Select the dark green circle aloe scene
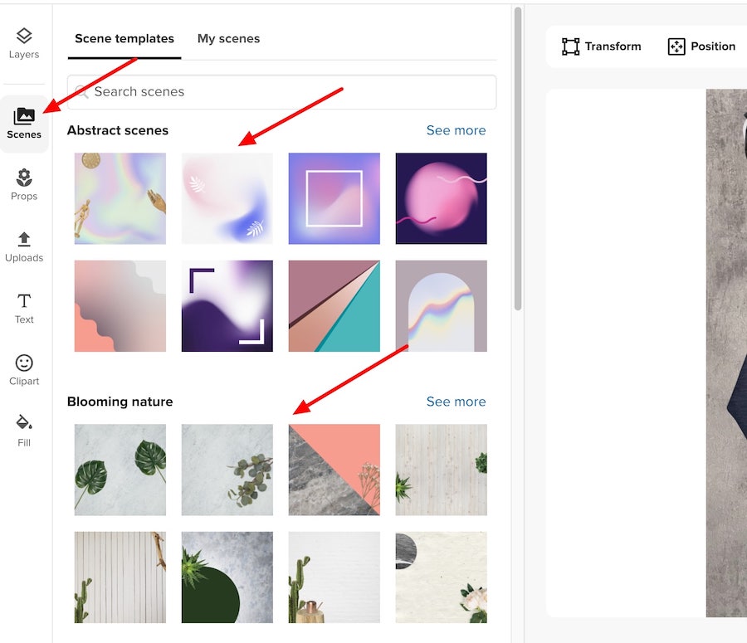747x643 pixels. tap(227, 577)
